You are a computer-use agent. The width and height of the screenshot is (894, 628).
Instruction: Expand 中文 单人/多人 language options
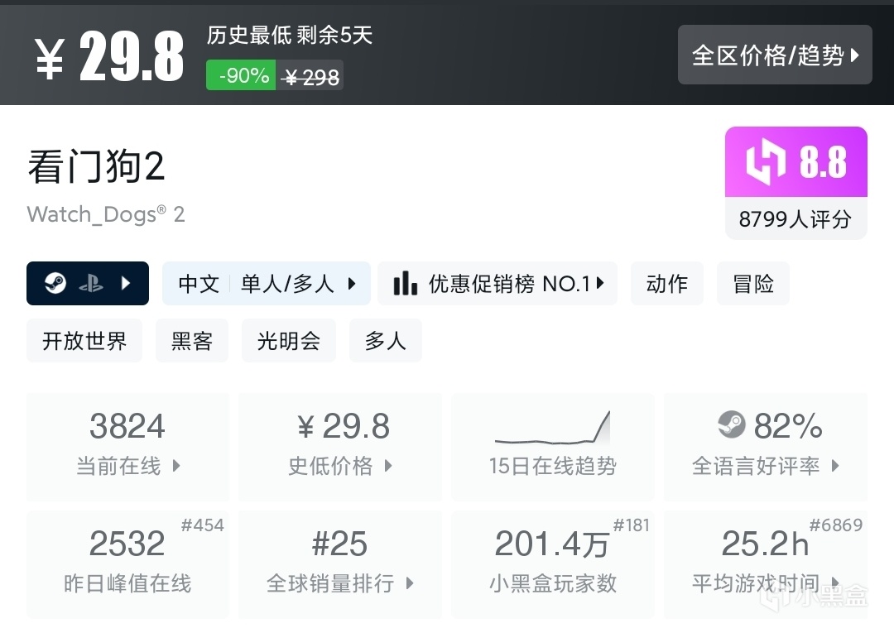pos(267,284)
